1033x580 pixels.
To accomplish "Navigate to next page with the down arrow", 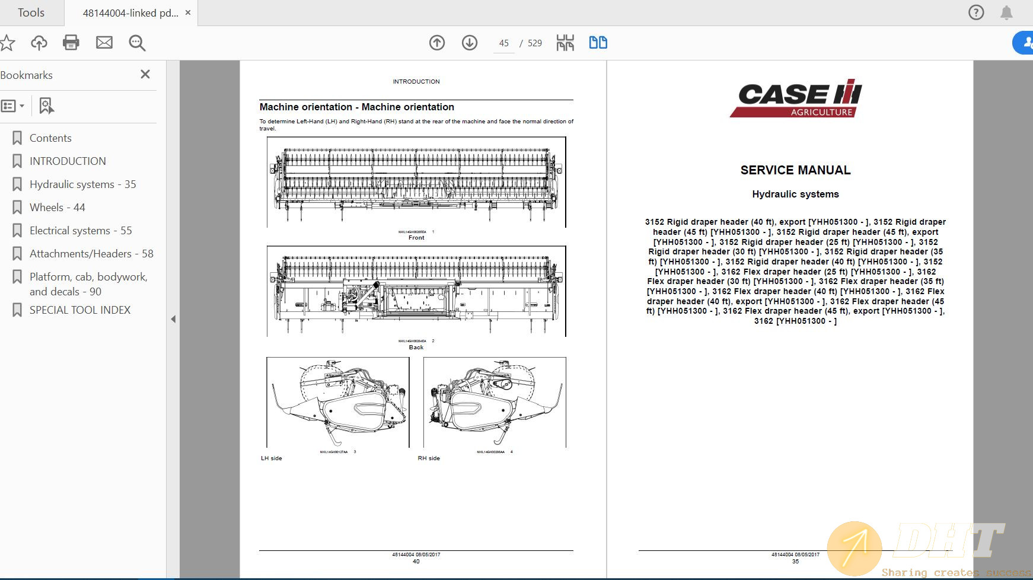I will 468,42.
